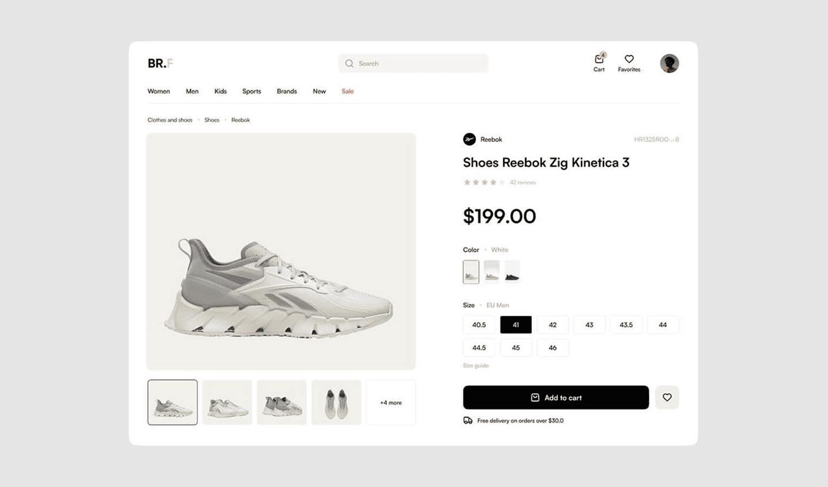Screen dimensions: 828x487
Task: Click the user profile avatar
Action: (669, 63)
